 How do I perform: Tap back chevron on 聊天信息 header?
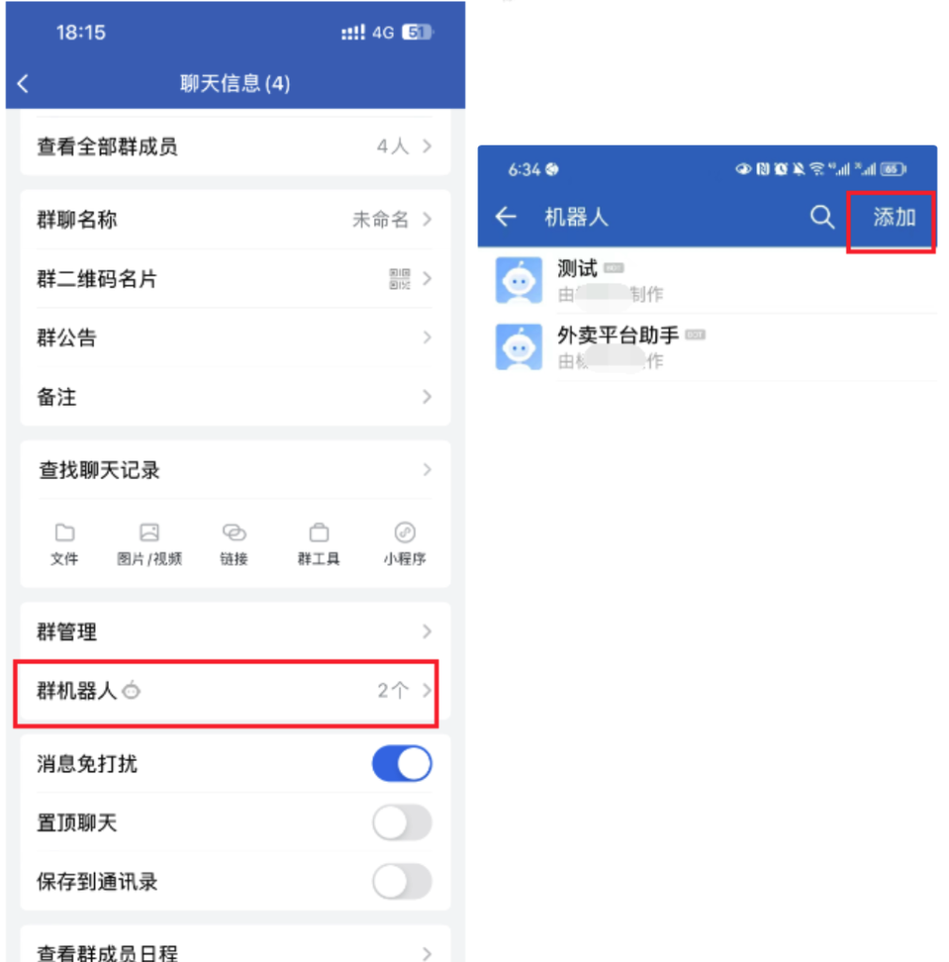(23, 84)
